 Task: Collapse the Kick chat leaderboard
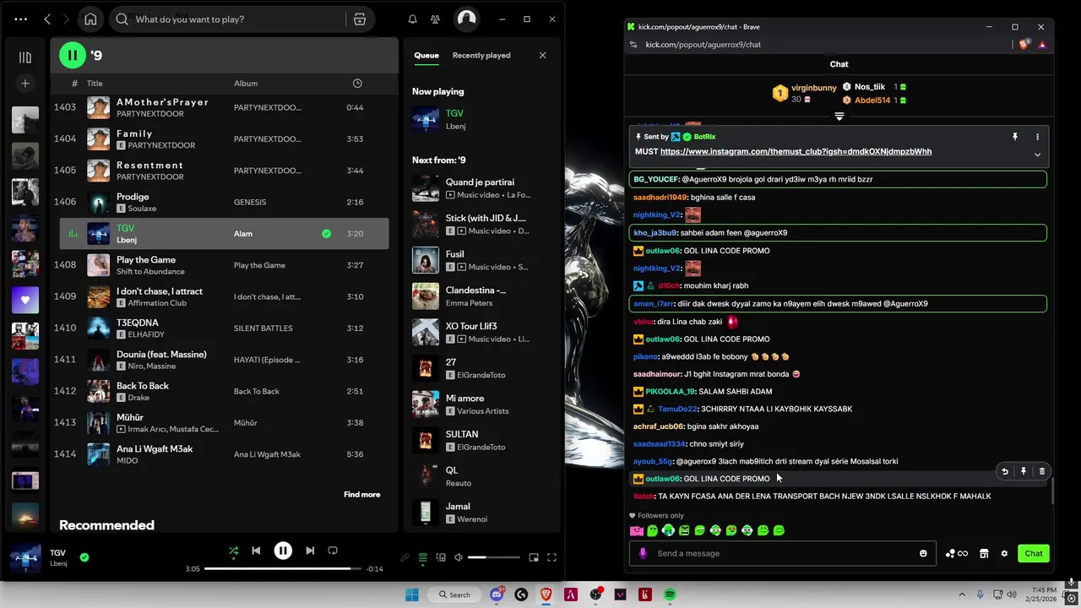(x=839, y=117)
